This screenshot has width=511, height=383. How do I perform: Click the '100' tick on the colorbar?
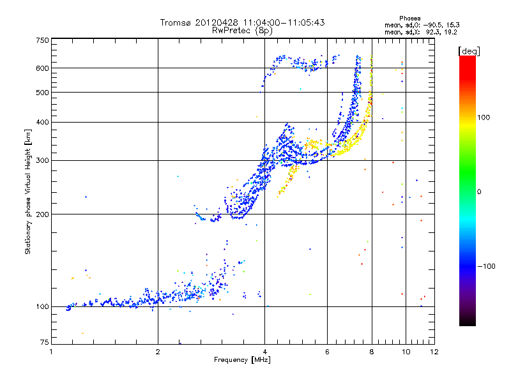pyautogui.click(x=484, y=117)
